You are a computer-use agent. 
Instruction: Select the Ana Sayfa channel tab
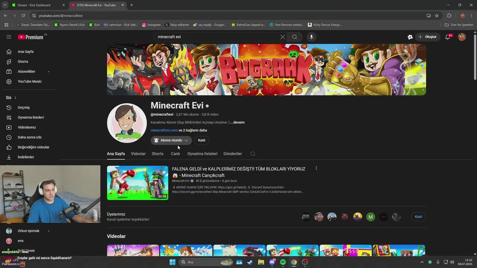[x=116, y=154]
